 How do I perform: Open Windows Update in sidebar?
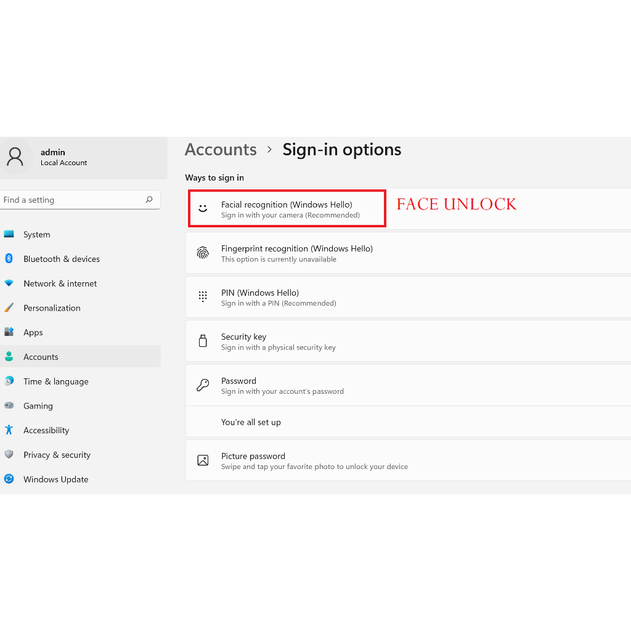pos(55,479)
